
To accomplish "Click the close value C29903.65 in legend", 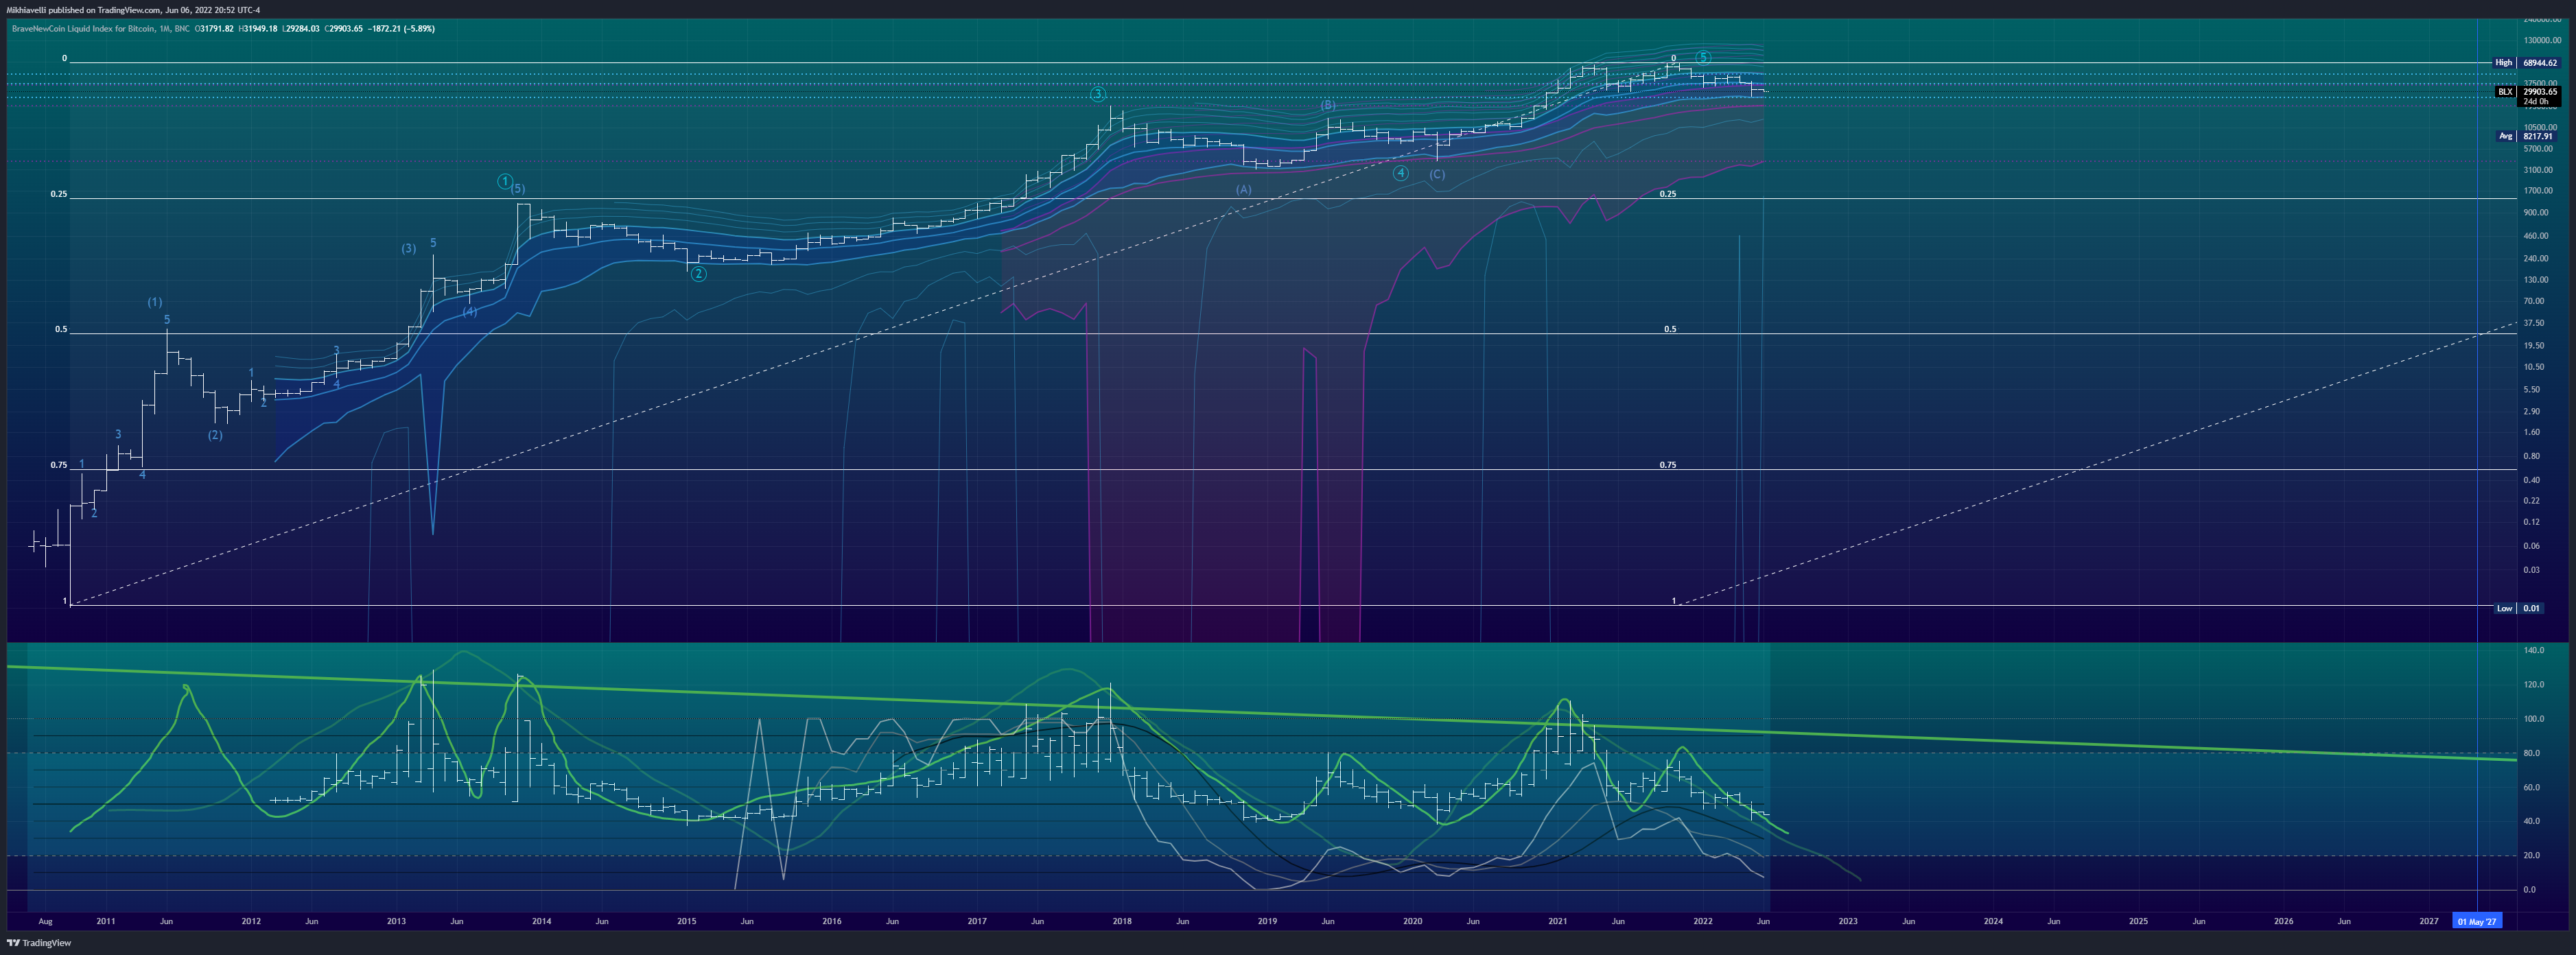I will coord(344,29).
